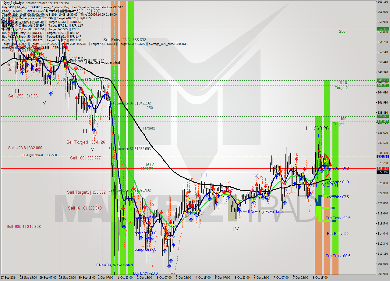Click the green 357.381 price axis marker

(383, 29)
